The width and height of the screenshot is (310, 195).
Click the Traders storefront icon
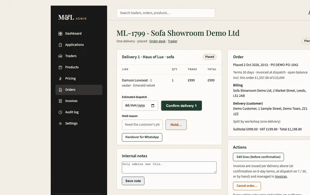[60, 56]
